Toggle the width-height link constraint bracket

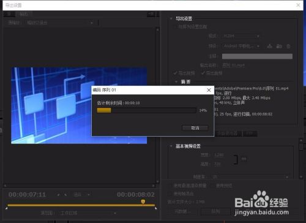236,159
